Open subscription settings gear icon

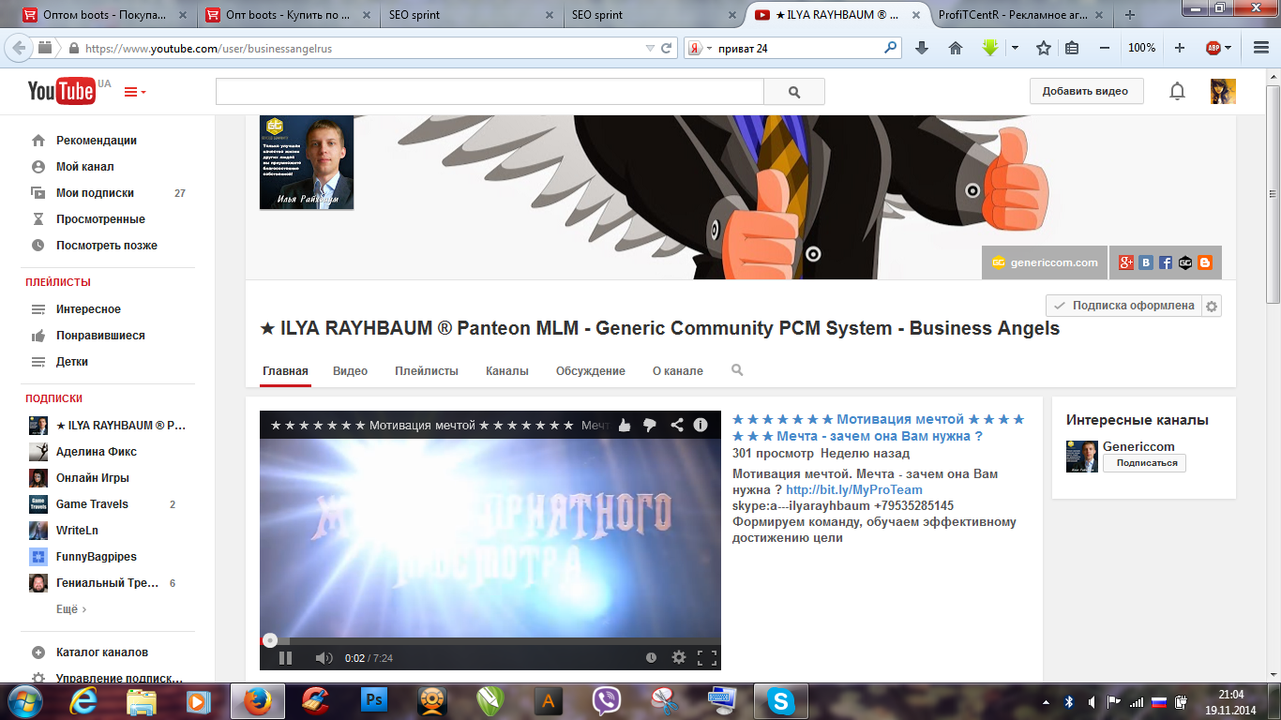[x=1212, y=306]
